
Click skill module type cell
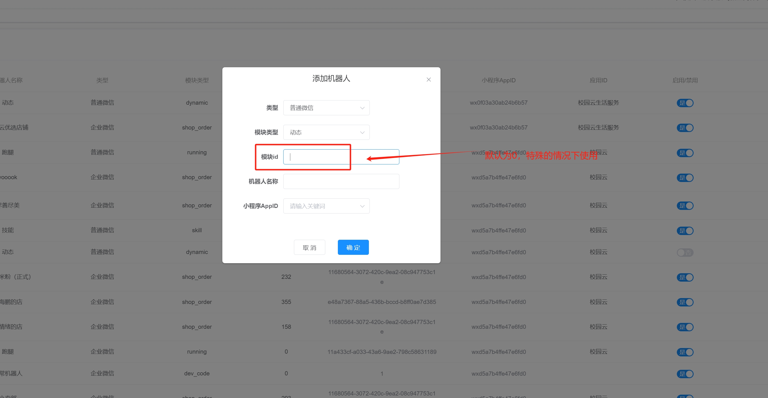(x=197, y=230)
